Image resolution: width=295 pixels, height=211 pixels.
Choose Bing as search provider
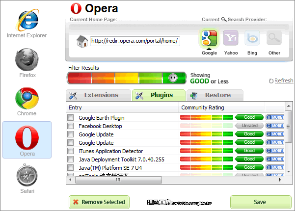[252, 41]
